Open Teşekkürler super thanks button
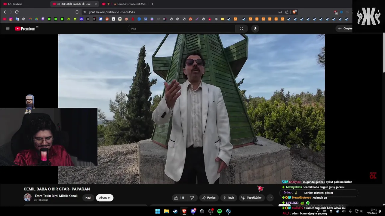The width and height of the screenshot is (385, 216). (251, 198)
